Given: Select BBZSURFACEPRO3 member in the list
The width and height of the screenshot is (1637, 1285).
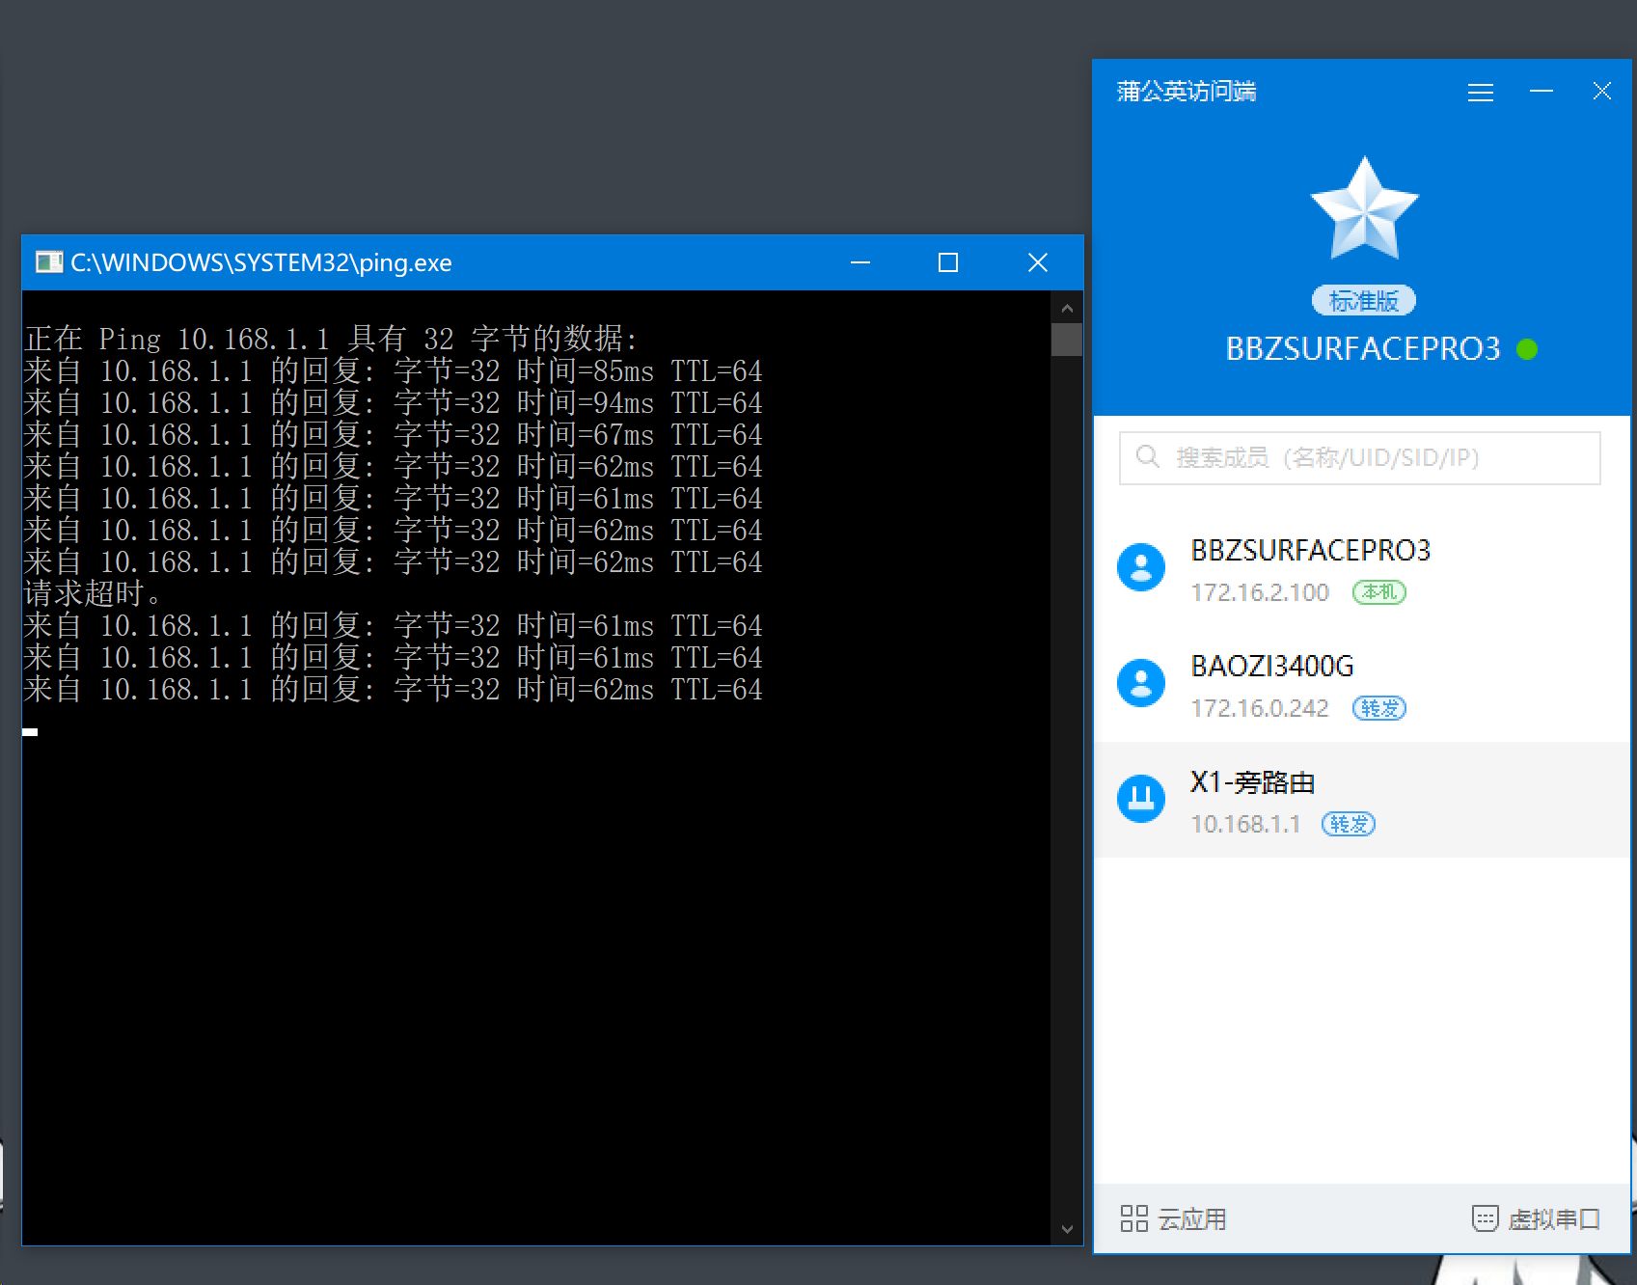Looking at the screenshot, I should click(x=1361, y=569).
